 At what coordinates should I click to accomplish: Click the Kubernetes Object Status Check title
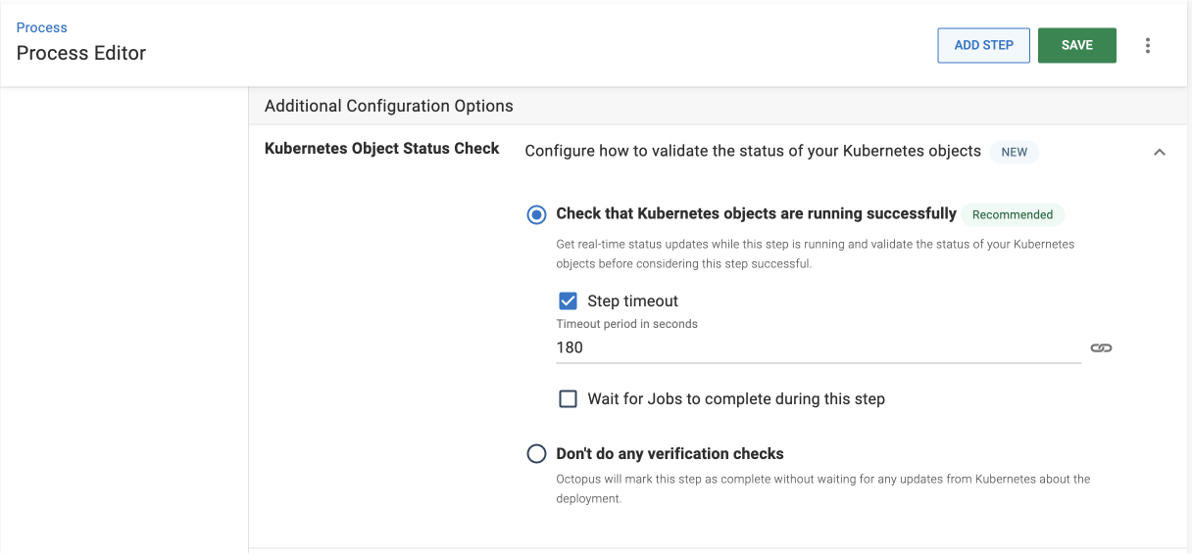click(382, 149)
